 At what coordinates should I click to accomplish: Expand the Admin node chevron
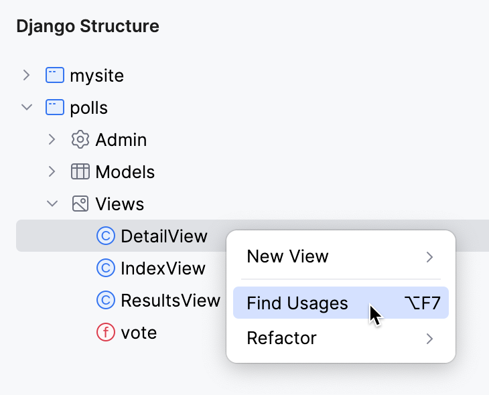point(52,139)
